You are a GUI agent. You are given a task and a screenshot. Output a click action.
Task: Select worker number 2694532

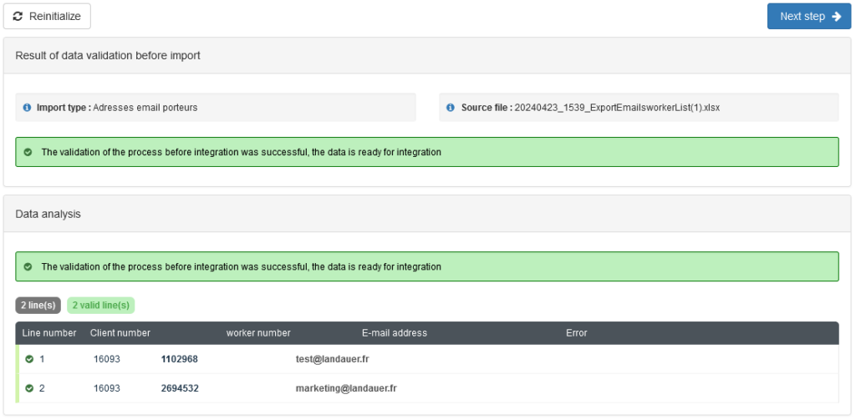(180, 388)
